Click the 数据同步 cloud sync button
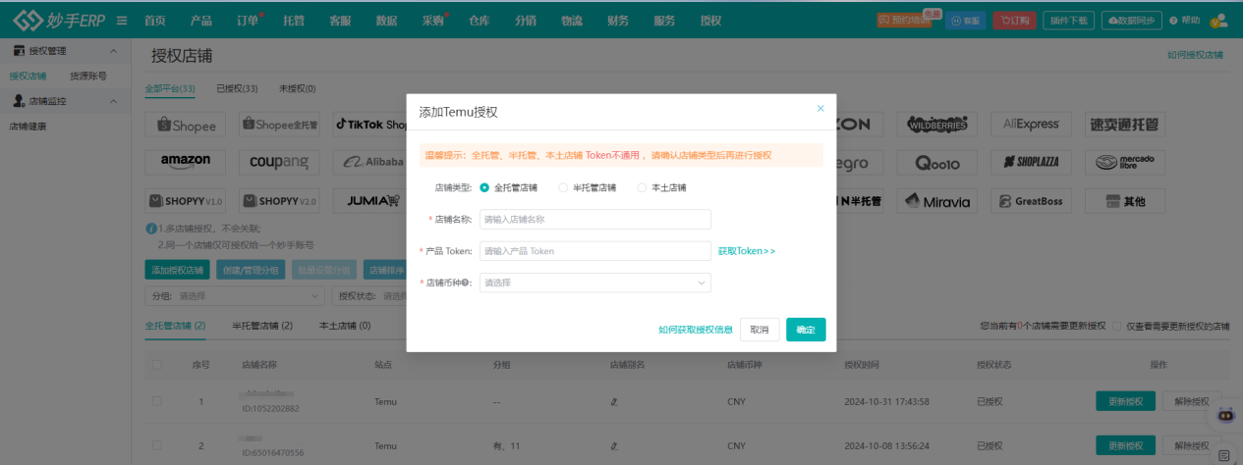Viewport: 1243px width, 465px height. 1132,21
